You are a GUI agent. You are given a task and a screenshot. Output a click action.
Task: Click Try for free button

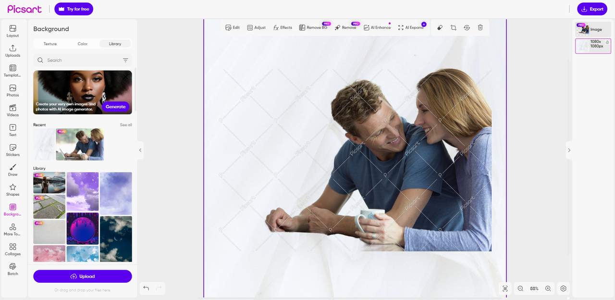(74, 9)
